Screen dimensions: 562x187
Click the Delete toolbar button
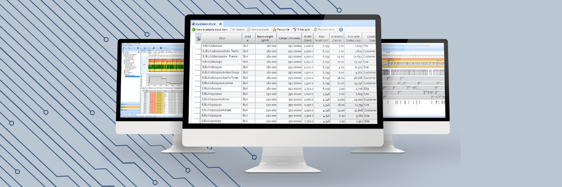237,29
